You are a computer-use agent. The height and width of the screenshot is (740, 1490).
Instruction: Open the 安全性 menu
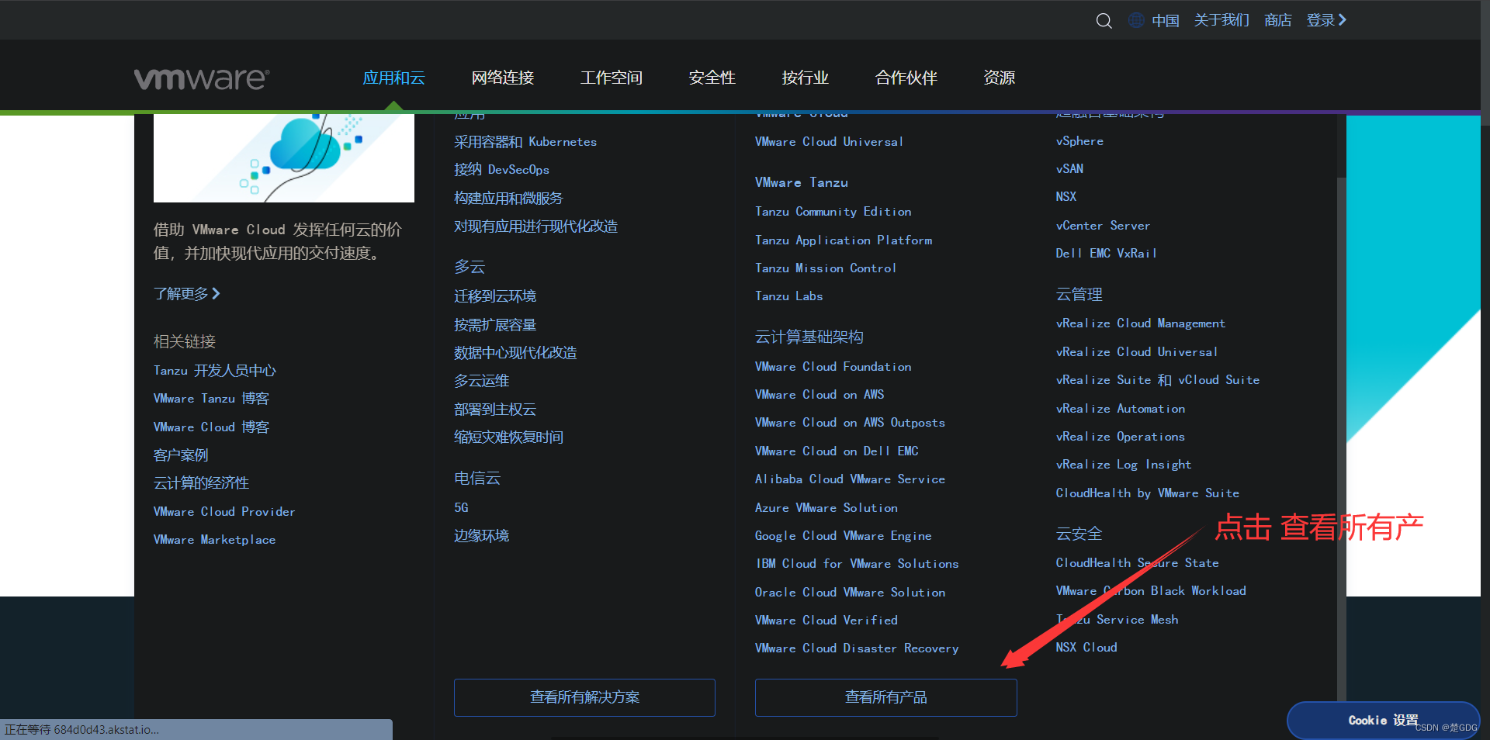point(712,78)
